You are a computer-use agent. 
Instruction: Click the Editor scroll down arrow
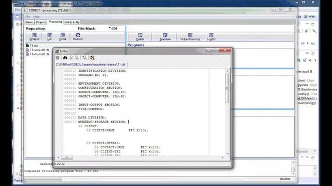[227, 153]
